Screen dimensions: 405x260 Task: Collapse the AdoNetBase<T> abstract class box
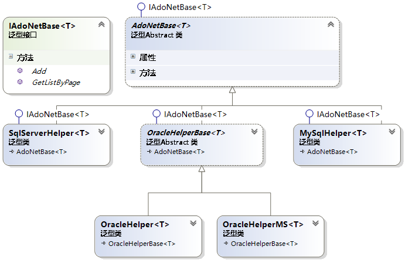[x=331, y=25]
